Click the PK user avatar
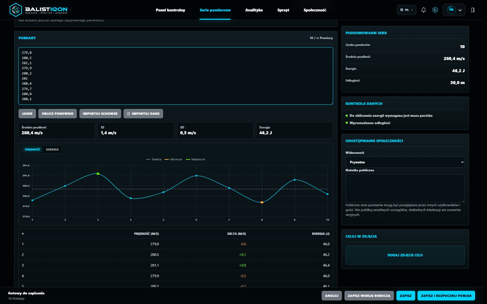Image resolution: width=487 pixels, height=304 pixels. tap(451, 10)
